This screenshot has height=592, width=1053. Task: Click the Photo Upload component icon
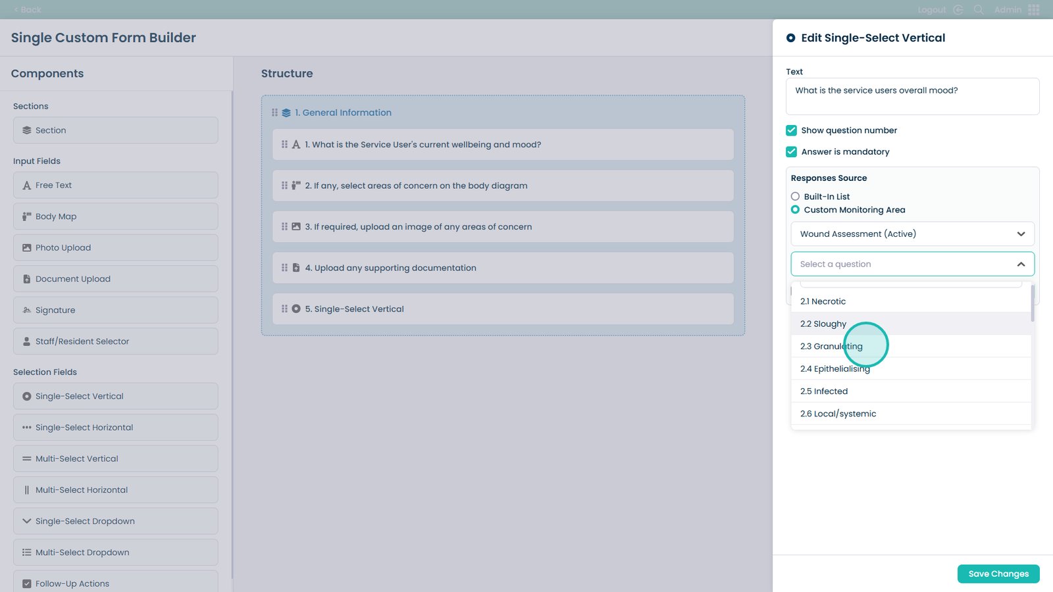click(27, 248)
